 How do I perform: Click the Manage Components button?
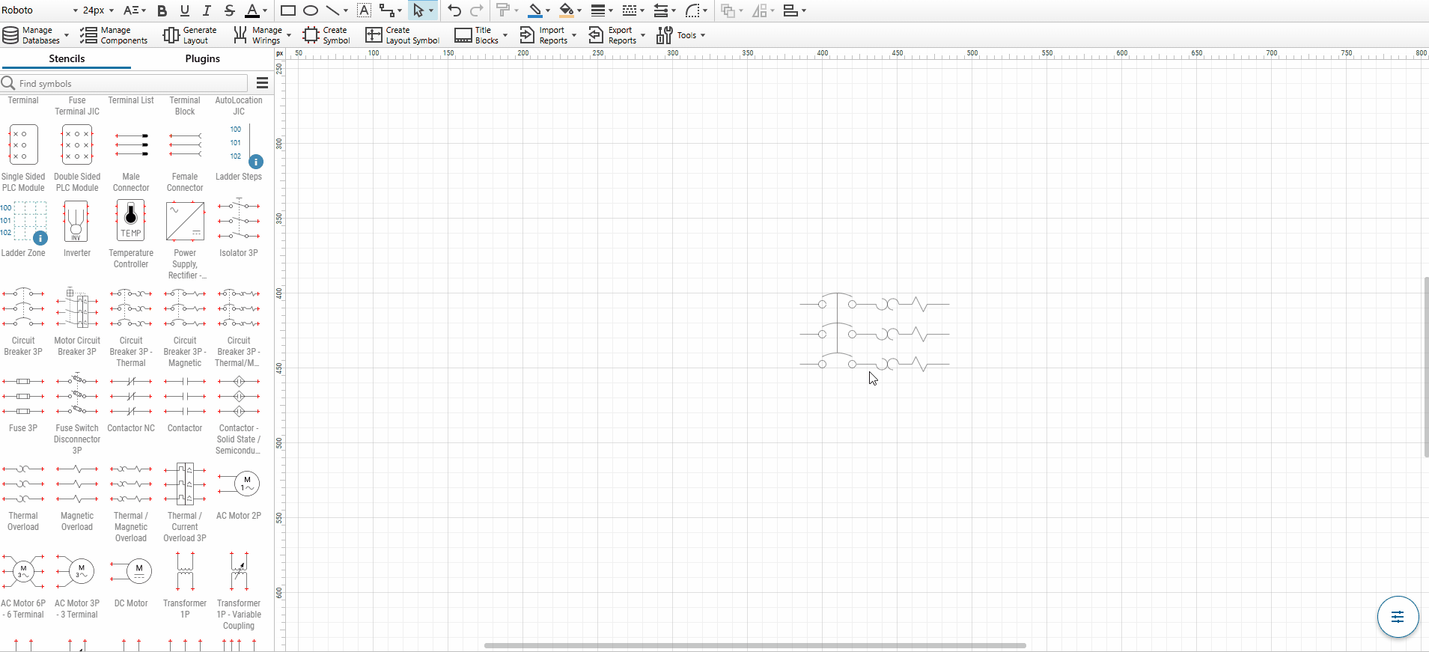pyautogui.click(x=114, y=35)
